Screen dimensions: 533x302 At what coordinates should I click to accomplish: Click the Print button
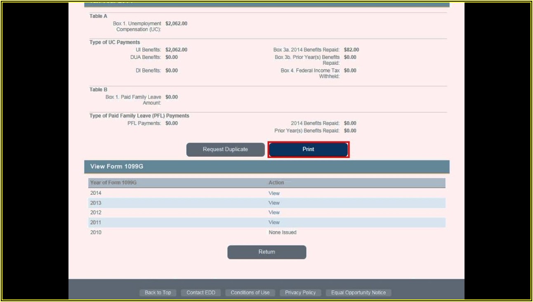pos(308,149)
